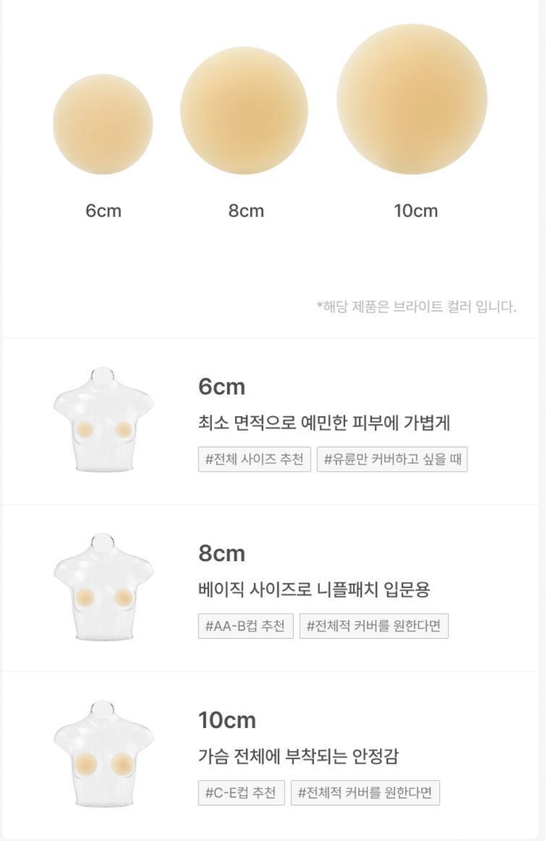Click the 8cm label under the medium patch
The width and height of the screenshot is (546, 841).
[246, 211]
